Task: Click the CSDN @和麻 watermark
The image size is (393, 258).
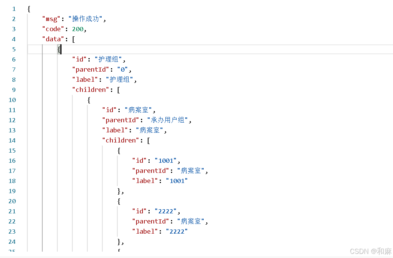Action: coord(371,251)
